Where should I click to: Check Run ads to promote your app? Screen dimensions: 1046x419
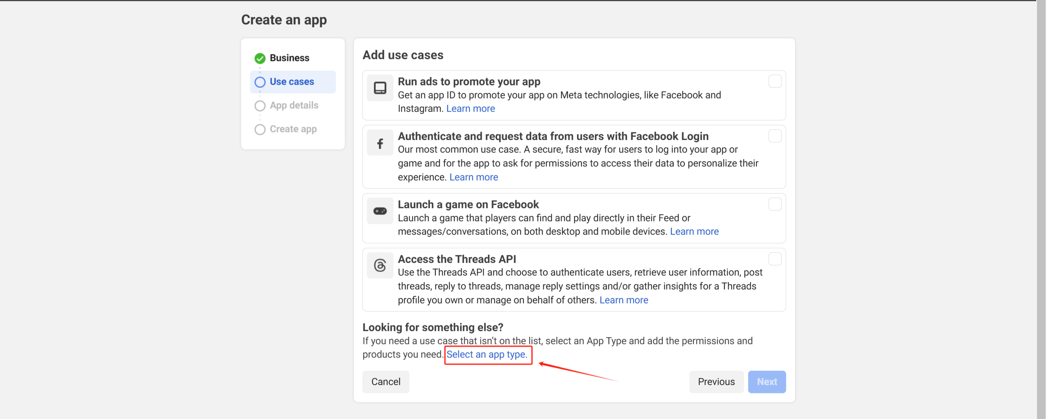pyautogui.click(x=775, y=81)
